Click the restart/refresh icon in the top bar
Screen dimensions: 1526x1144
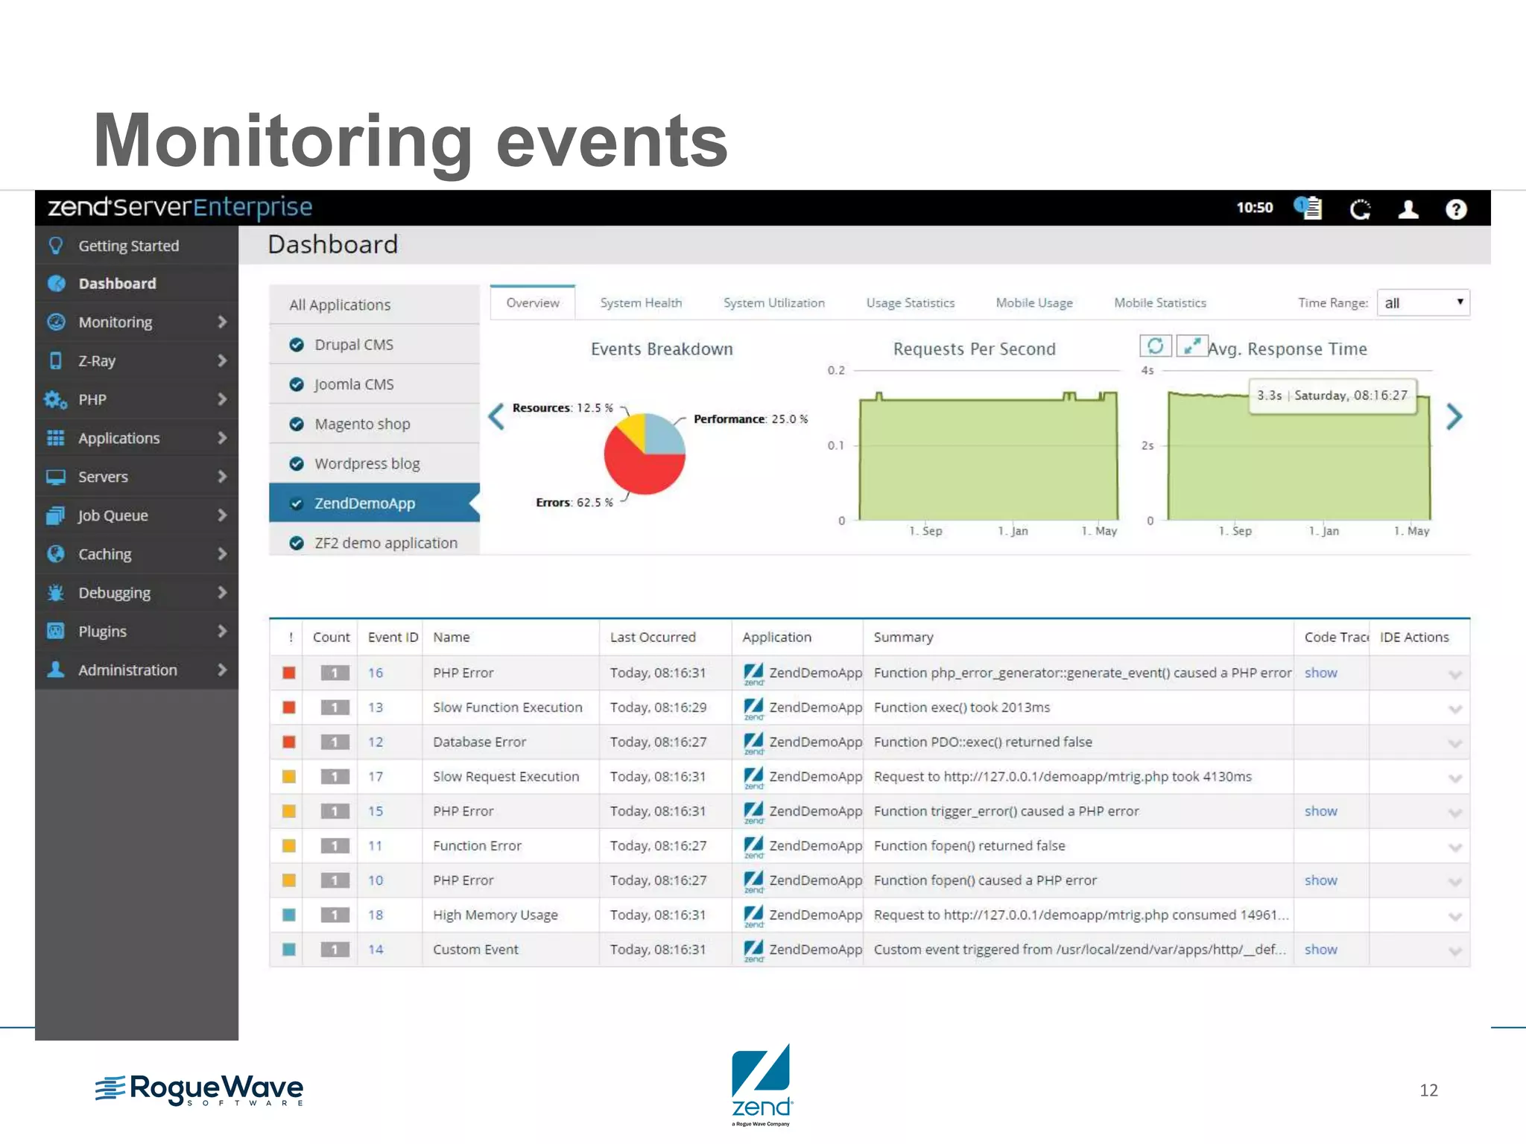[x=1361, y=209]
